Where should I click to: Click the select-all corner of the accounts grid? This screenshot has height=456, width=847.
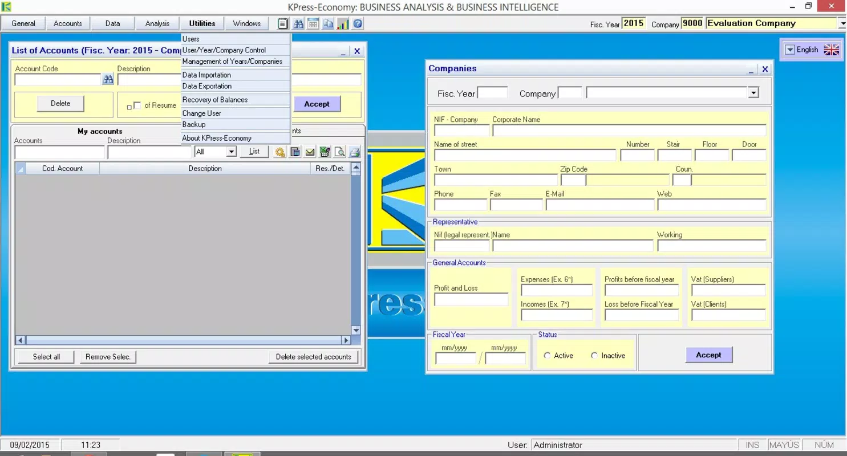[x=21, y=169]
